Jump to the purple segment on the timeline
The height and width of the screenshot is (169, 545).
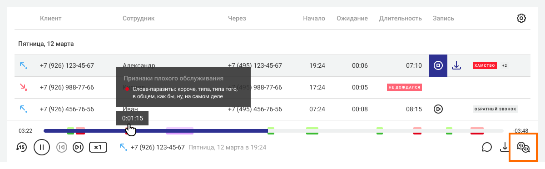(x=179, y=131)
